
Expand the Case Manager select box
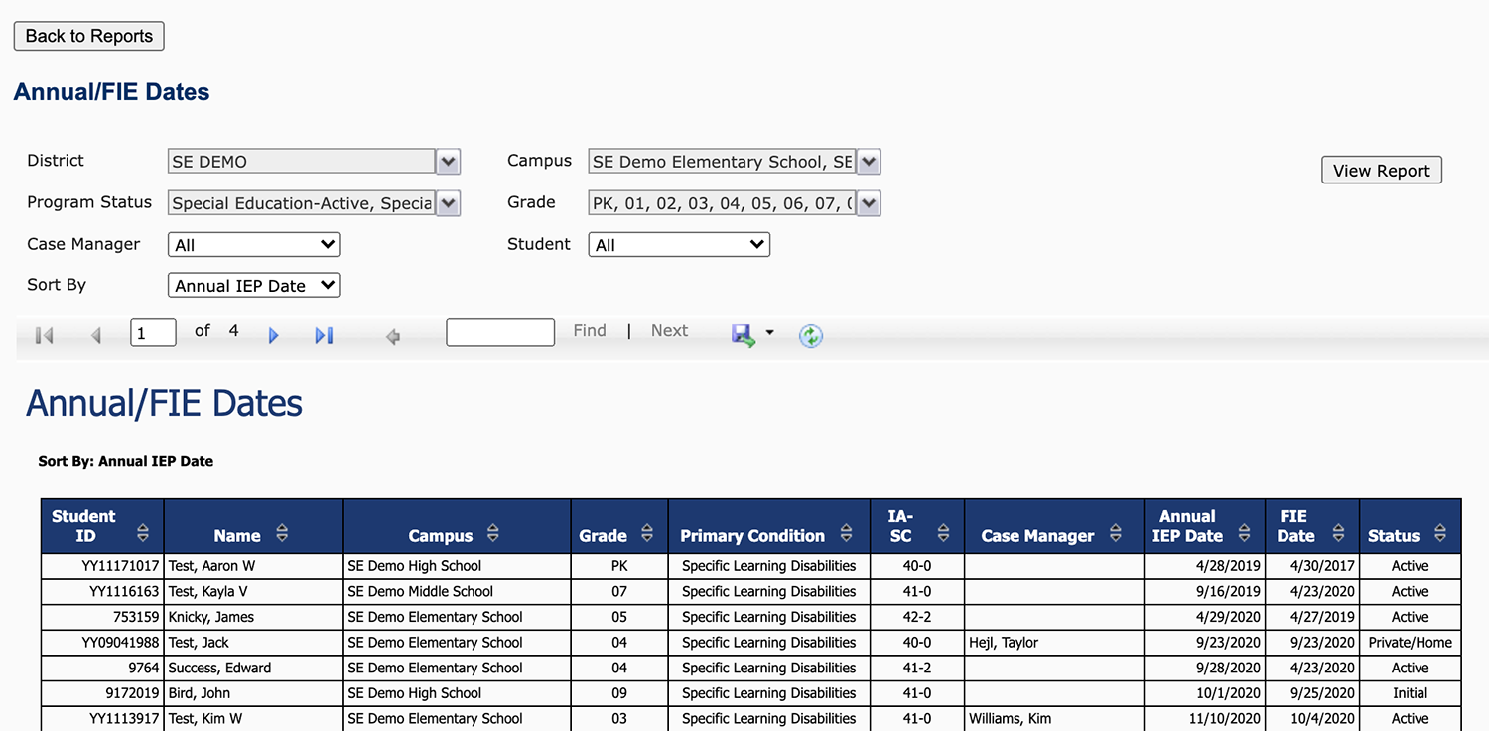254,244
